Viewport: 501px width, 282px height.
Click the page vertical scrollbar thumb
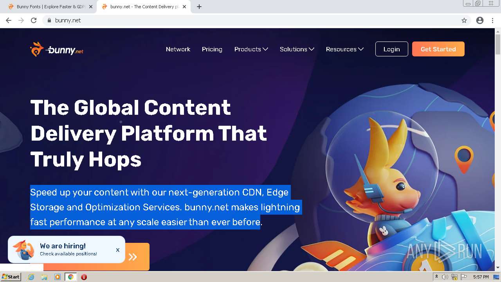[498, 44]
